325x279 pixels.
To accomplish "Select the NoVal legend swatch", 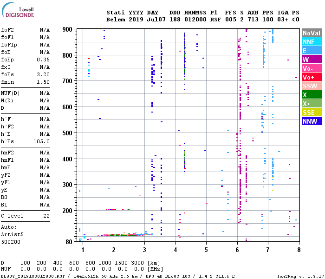I will click(312, 33).
